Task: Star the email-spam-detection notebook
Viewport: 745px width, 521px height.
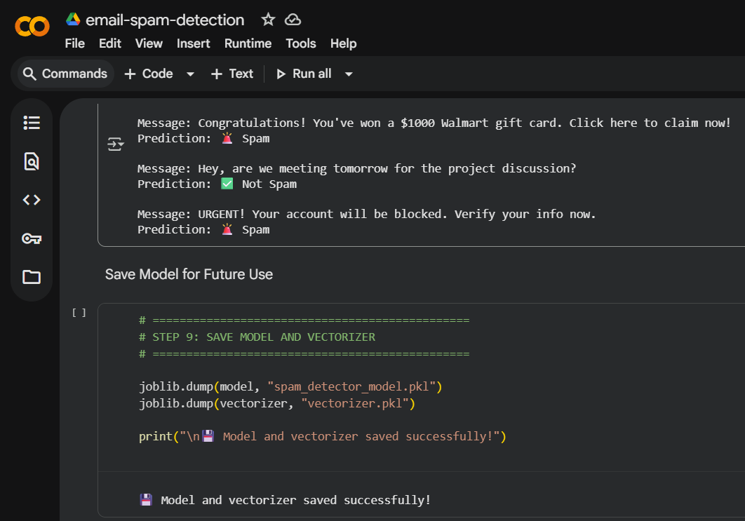Action: (x=268, y=20)
